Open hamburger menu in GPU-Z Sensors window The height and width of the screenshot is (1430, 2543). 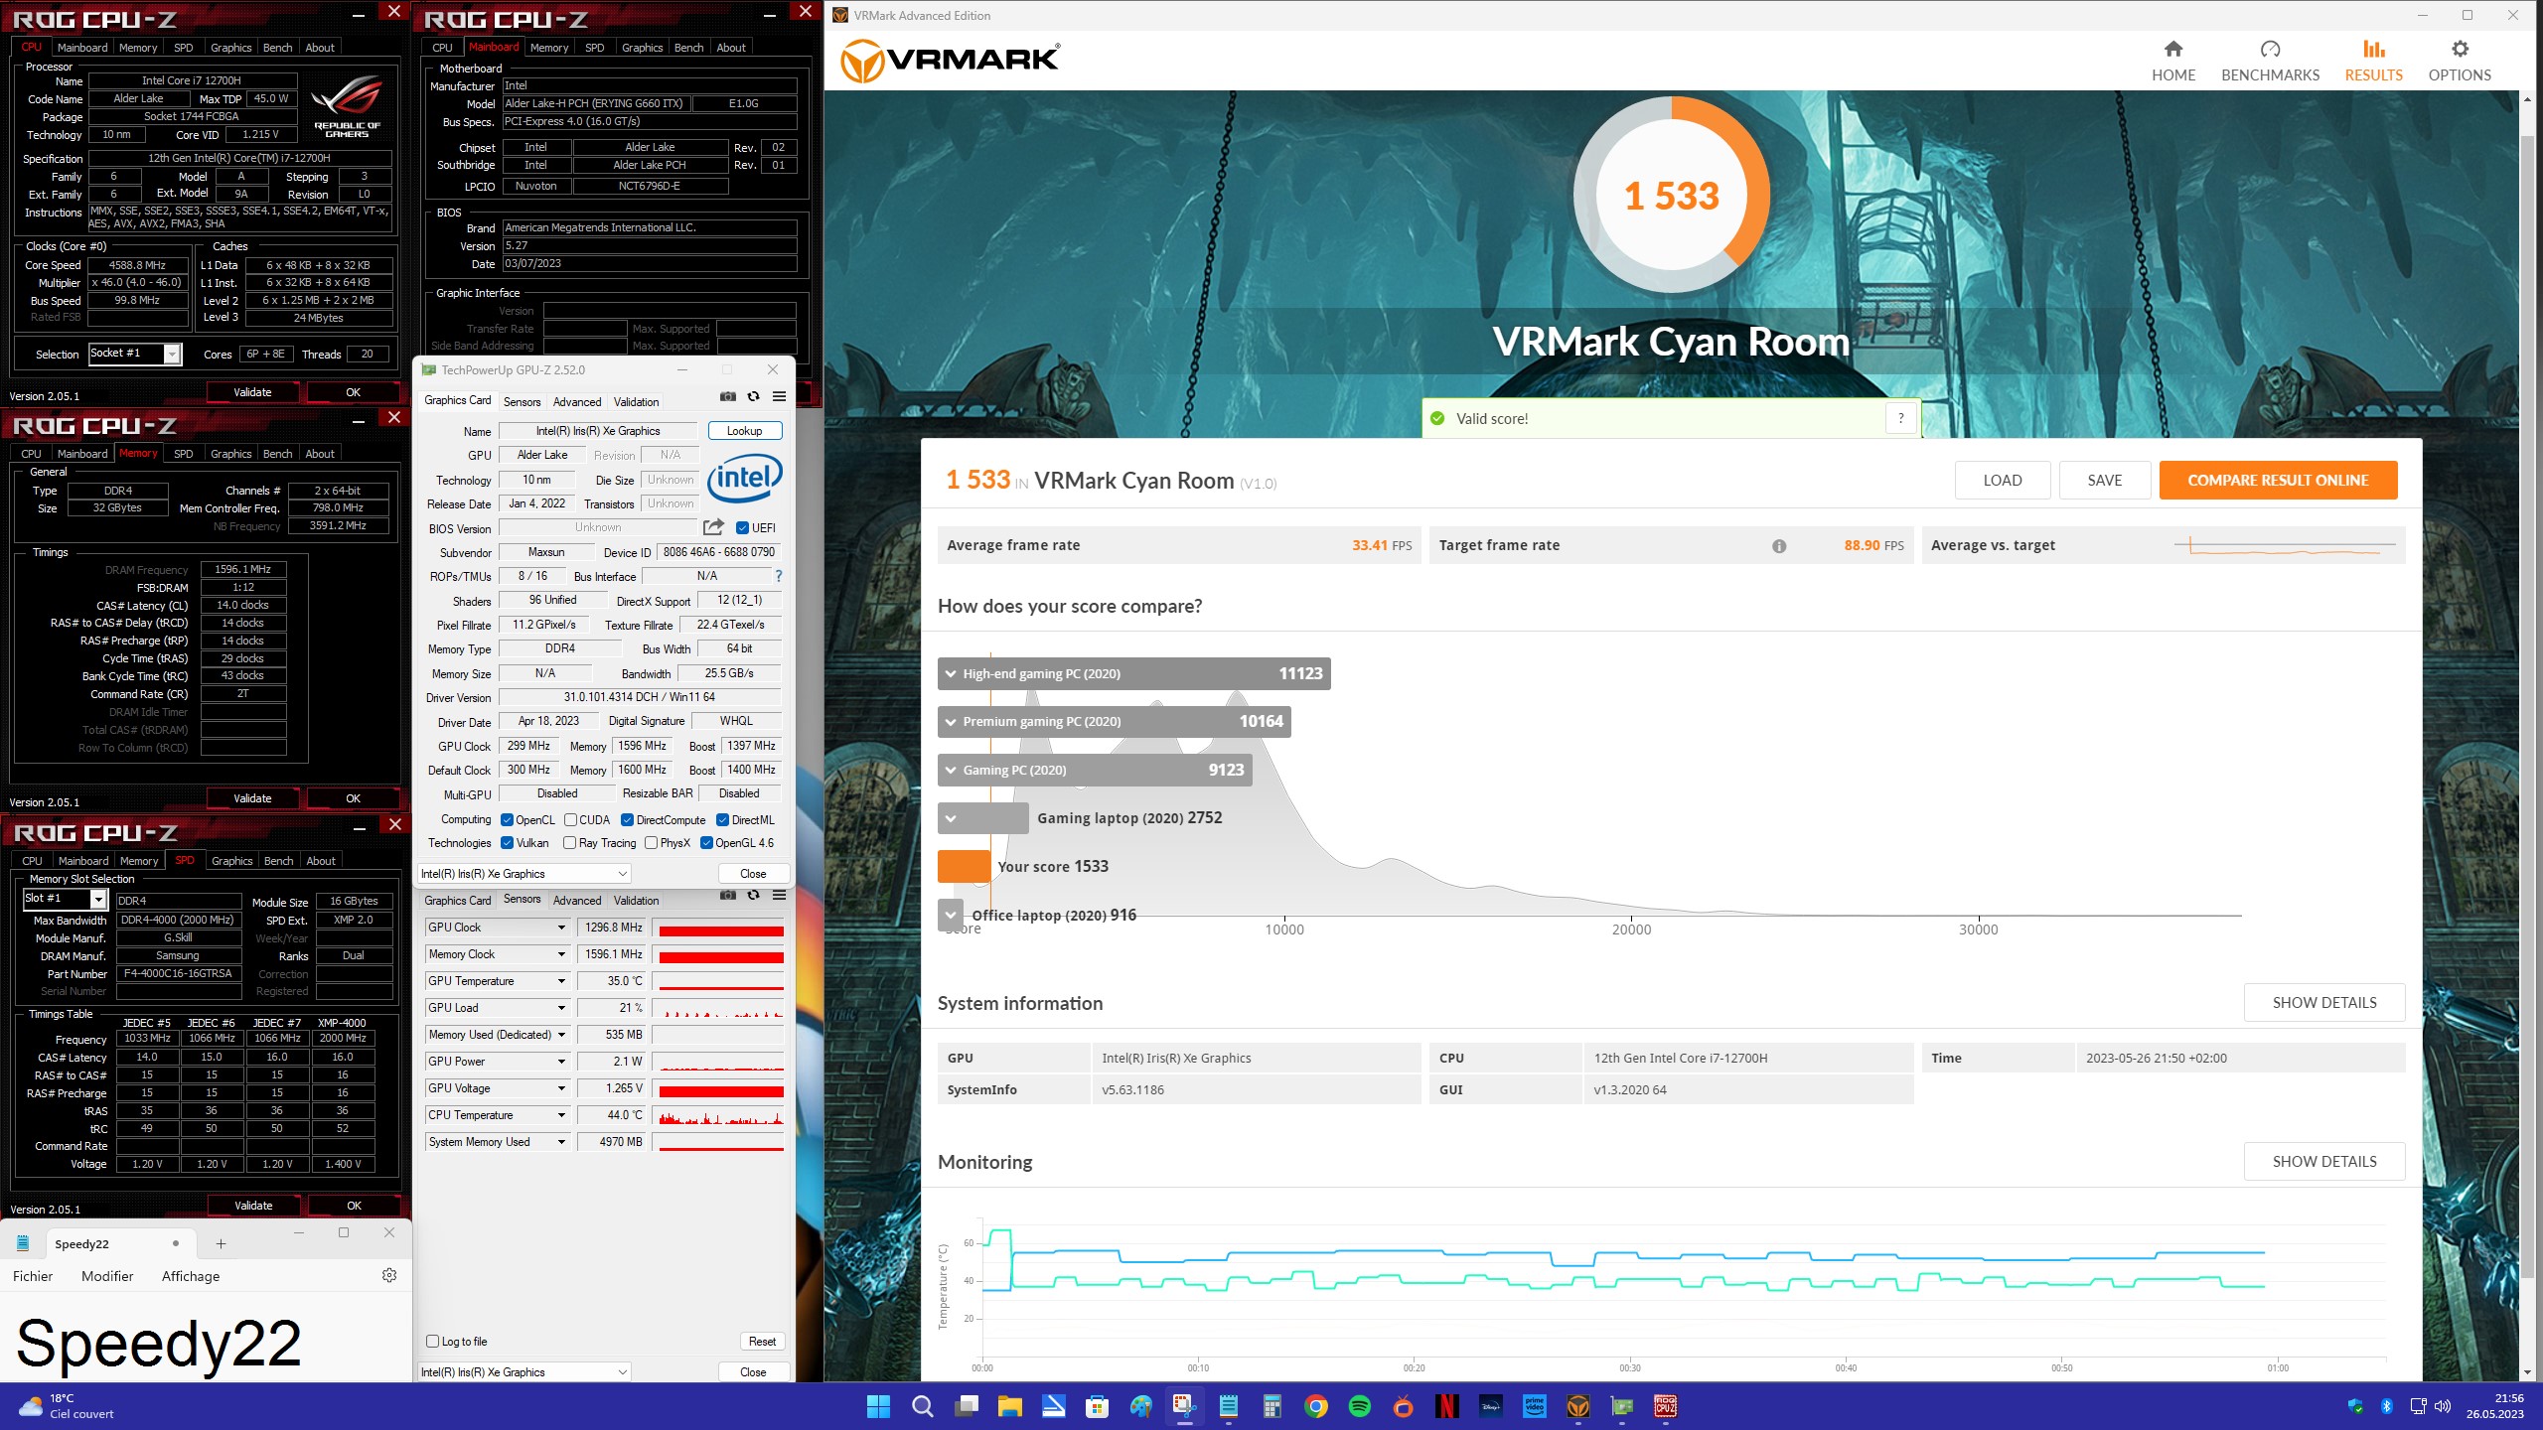(x=780, y=896)
